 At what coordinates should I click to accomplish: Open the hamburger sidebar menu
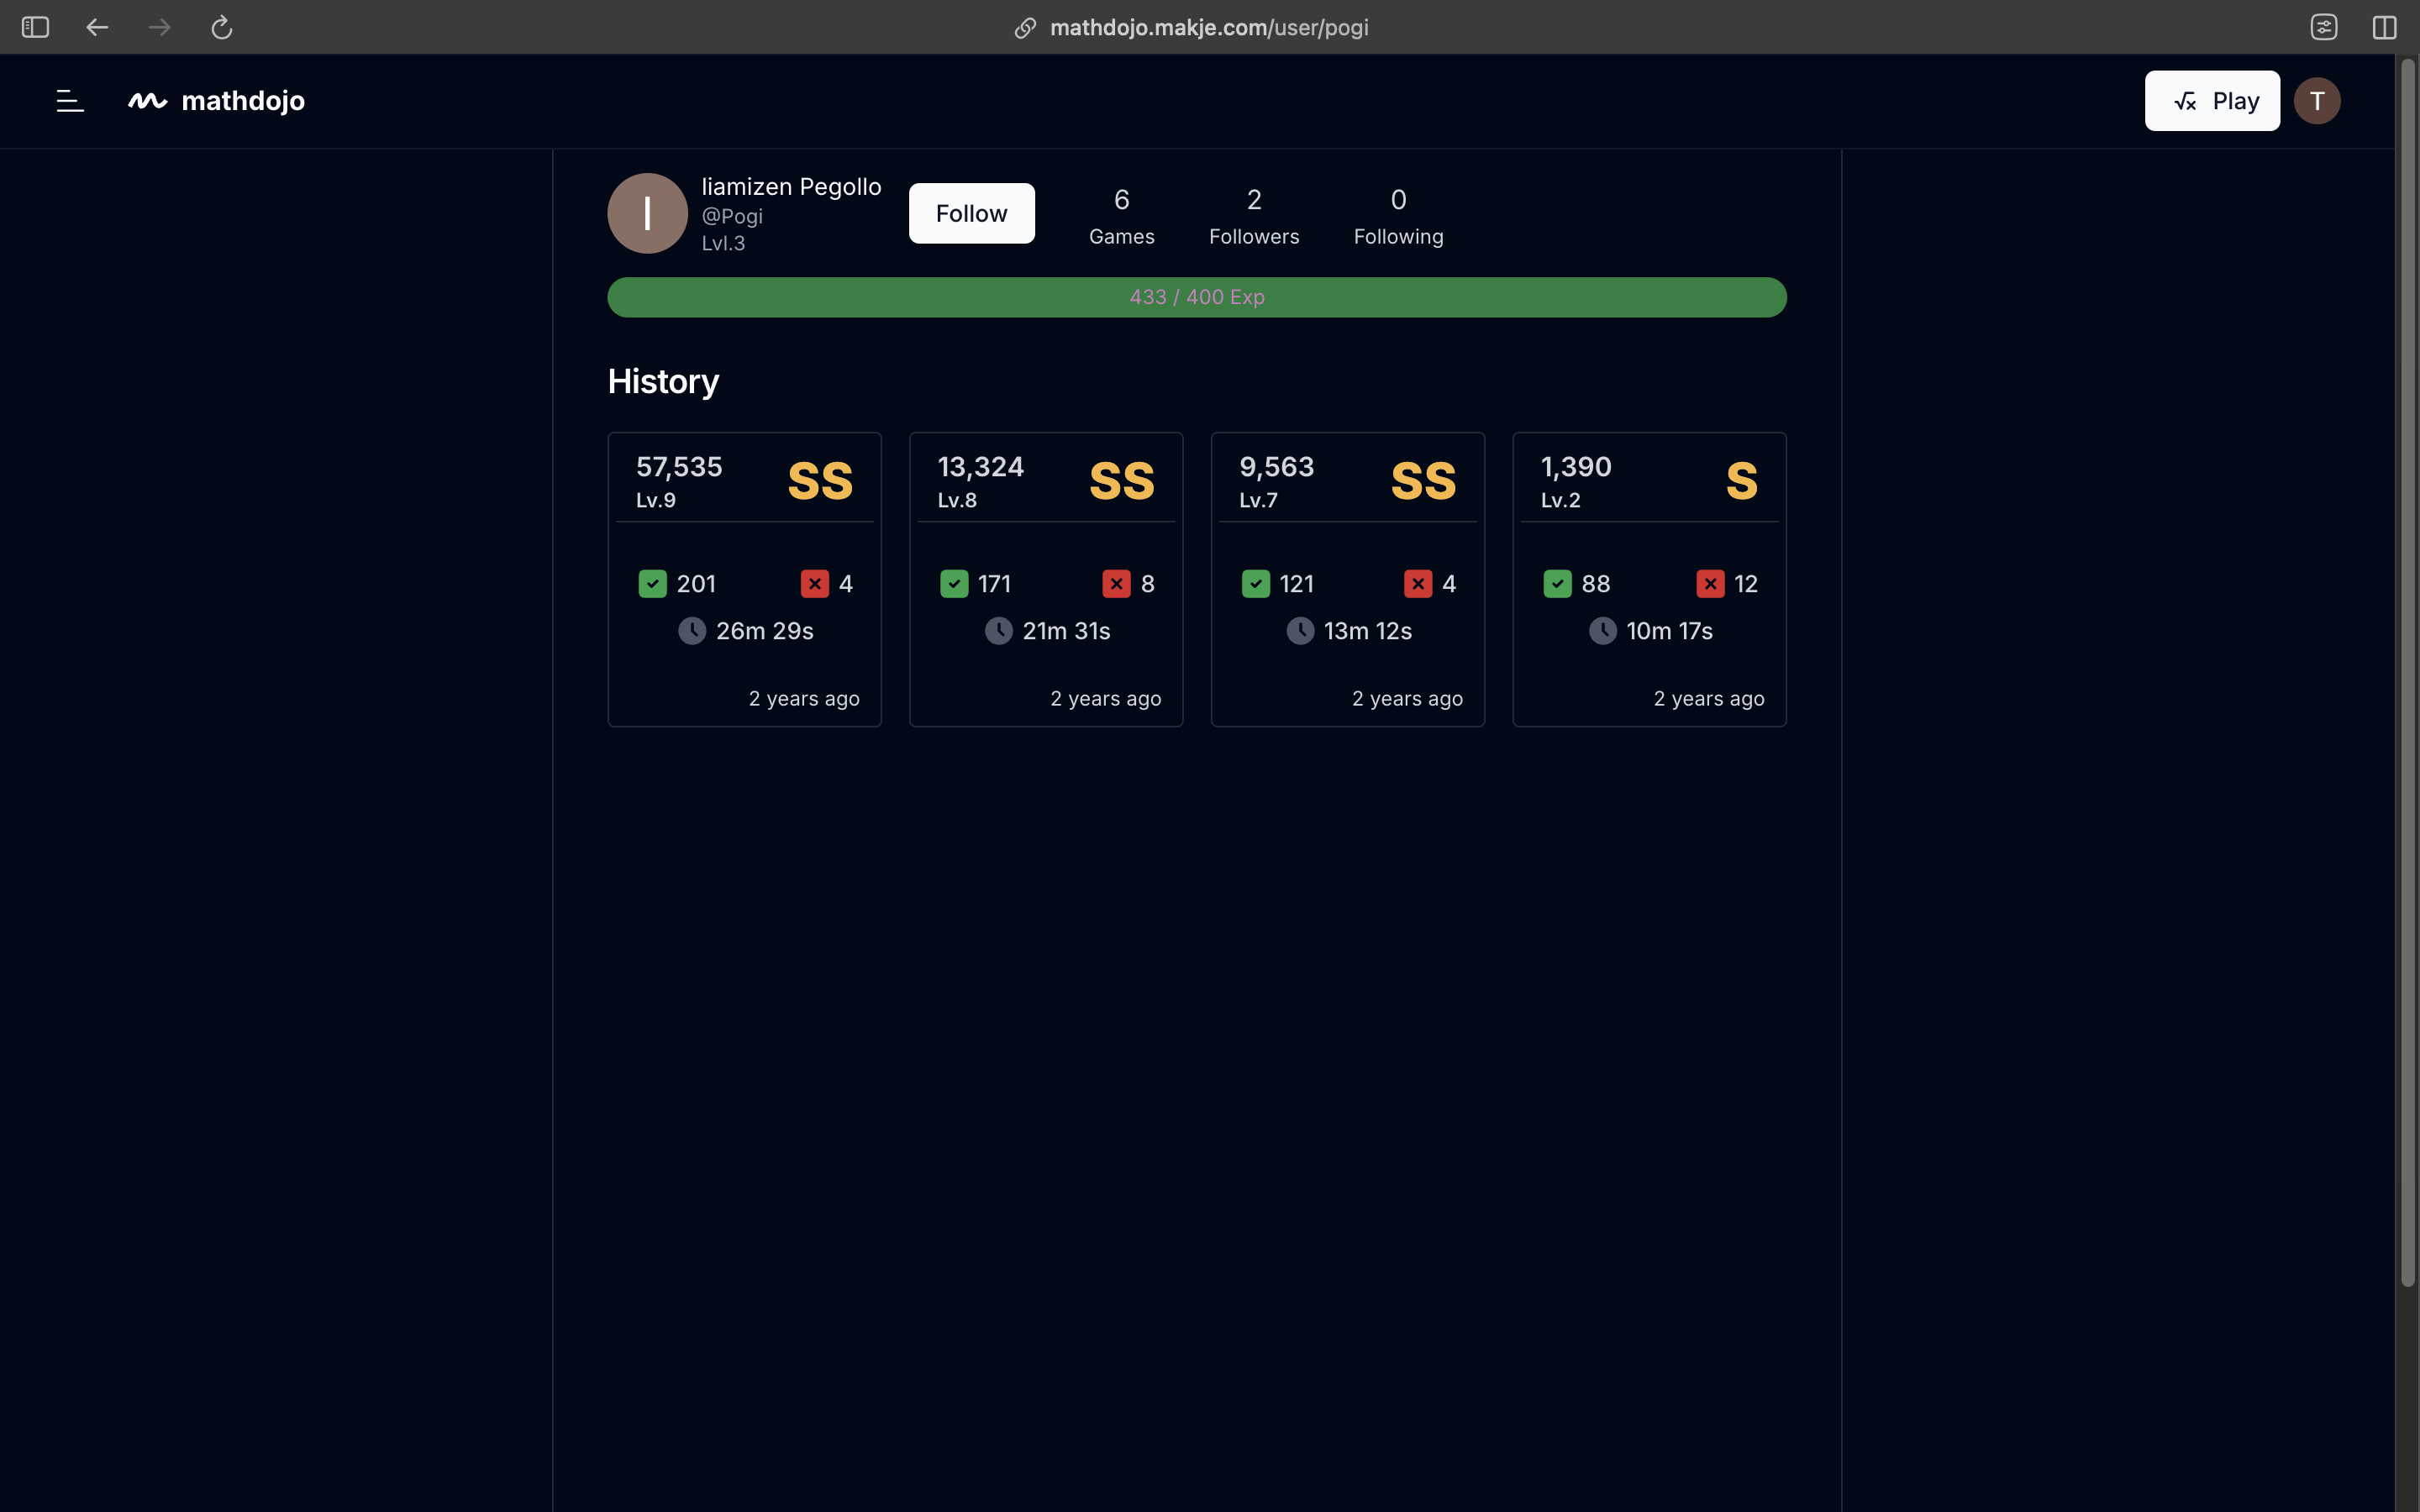click(x=70, y=101)
